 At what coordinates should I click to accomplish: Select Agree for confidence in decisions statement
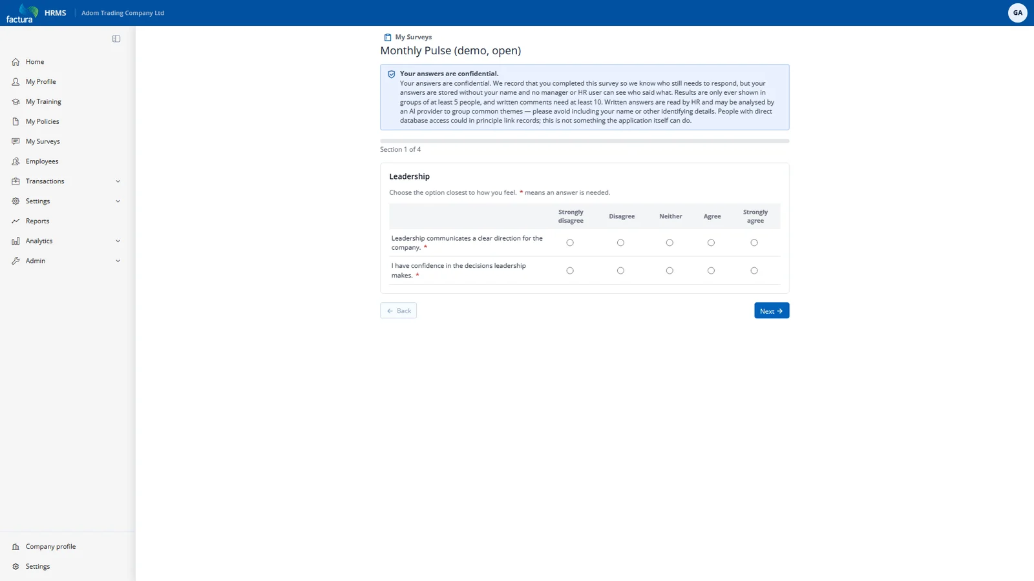coord(711,270)
